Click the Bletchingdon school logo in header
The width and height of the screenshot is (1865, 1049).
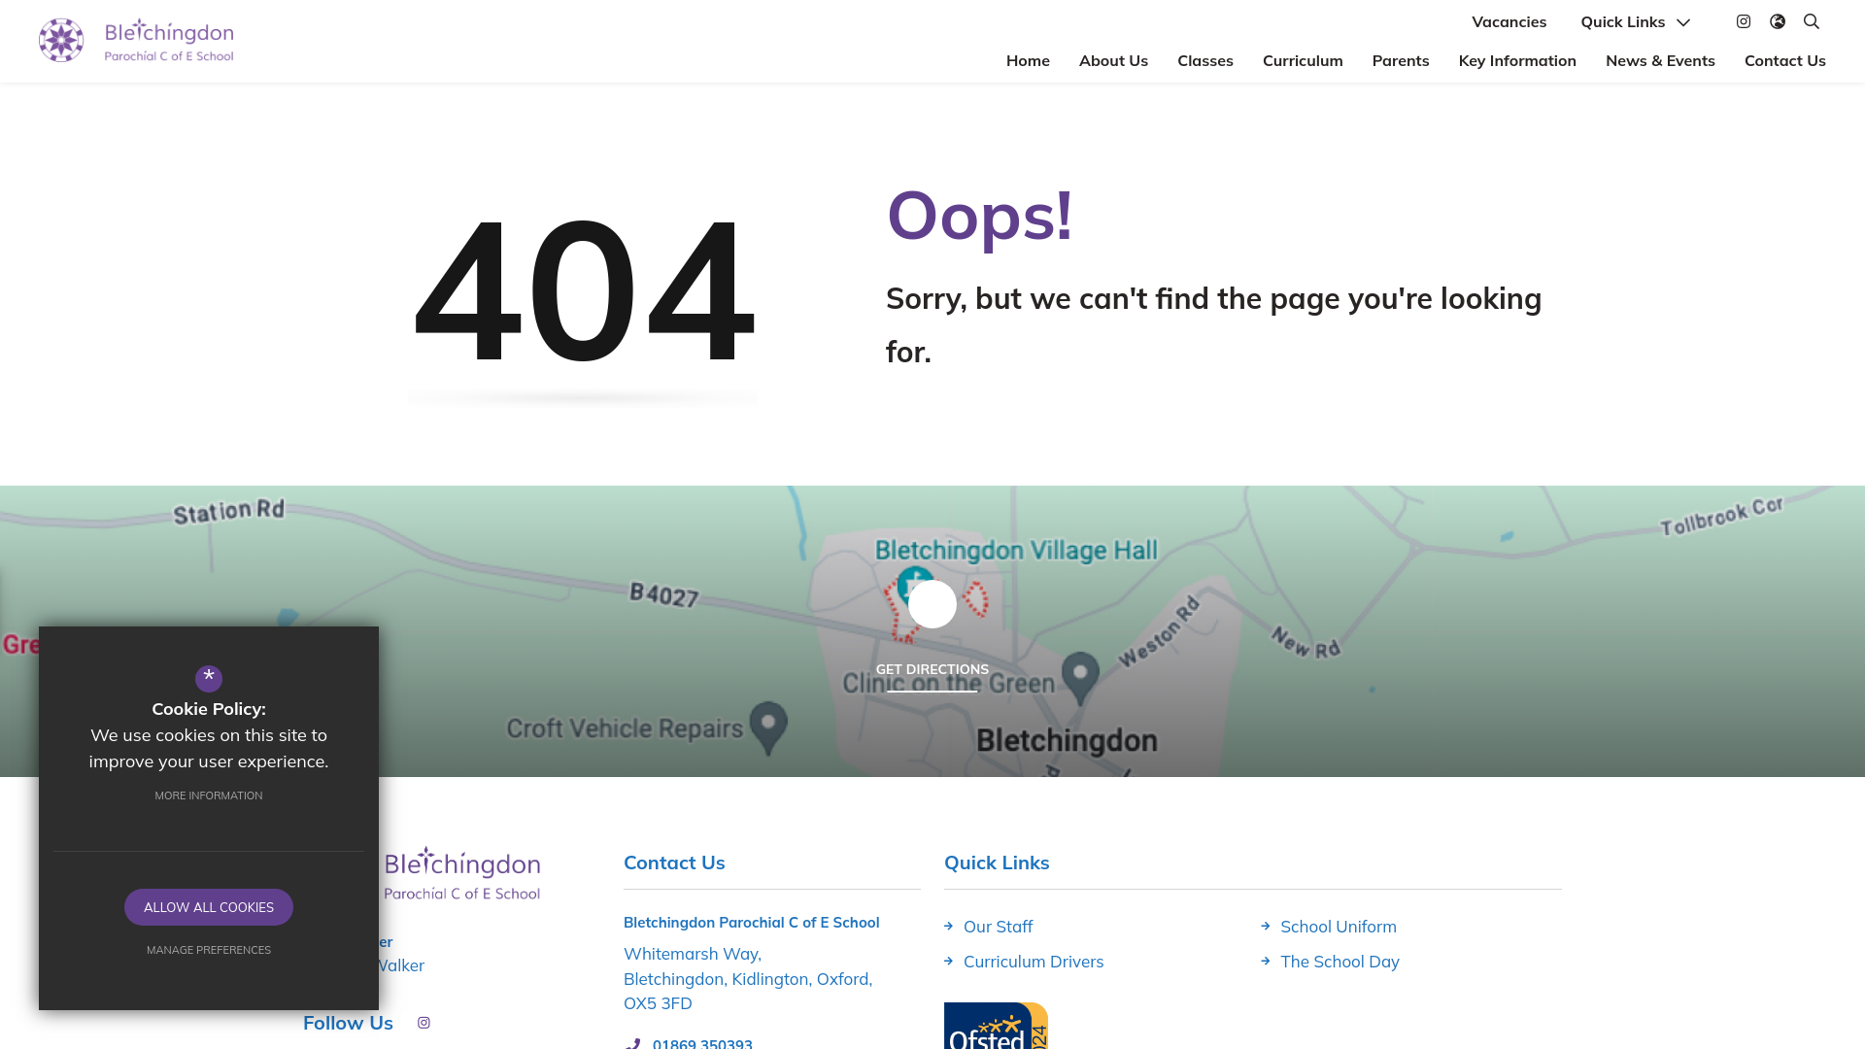[x=136, y=41]
